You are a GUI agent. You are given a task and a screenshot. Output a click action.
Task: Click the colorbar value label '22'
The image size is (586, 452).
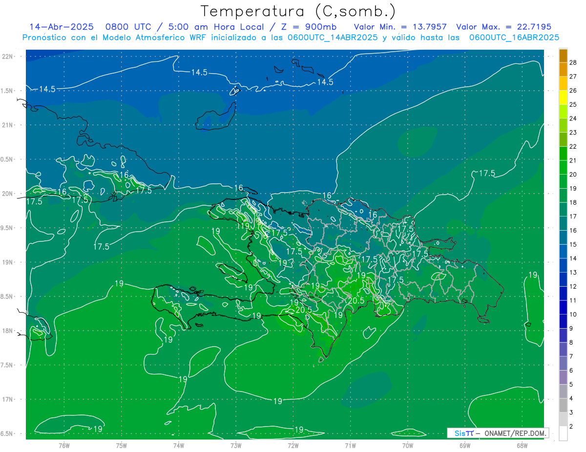[573, 146]
